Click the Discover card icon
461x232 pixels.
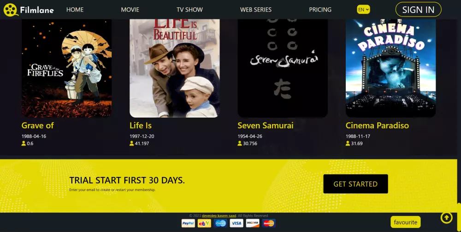[x=253, y=223]
